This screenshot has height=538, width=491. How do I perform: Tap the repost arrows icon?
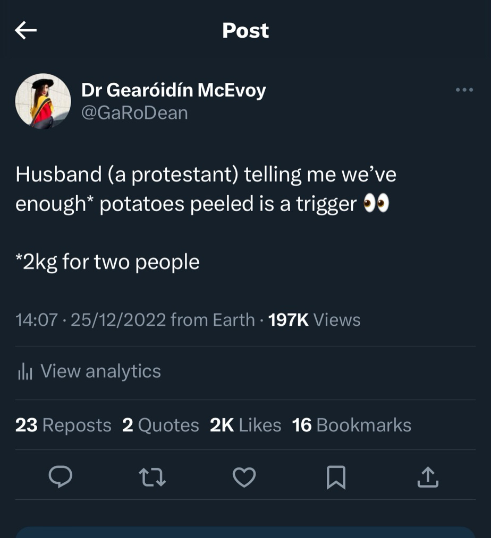click(x=153, y=477)
